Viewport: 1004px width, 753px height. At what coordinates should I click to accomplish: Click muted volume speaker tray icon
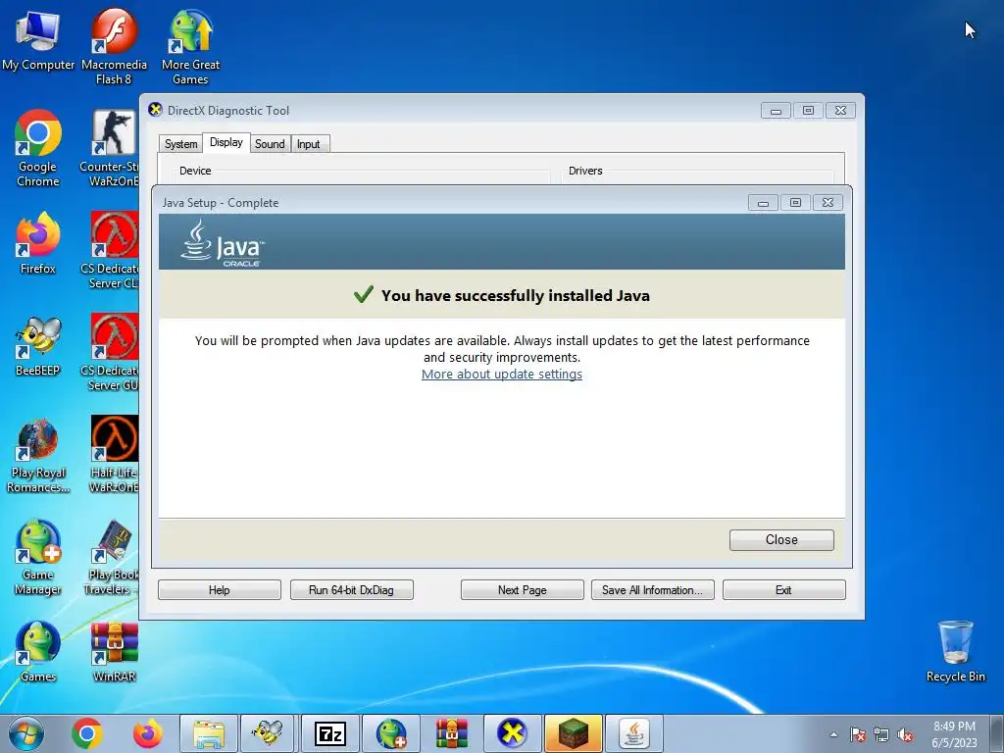point(905,735)
